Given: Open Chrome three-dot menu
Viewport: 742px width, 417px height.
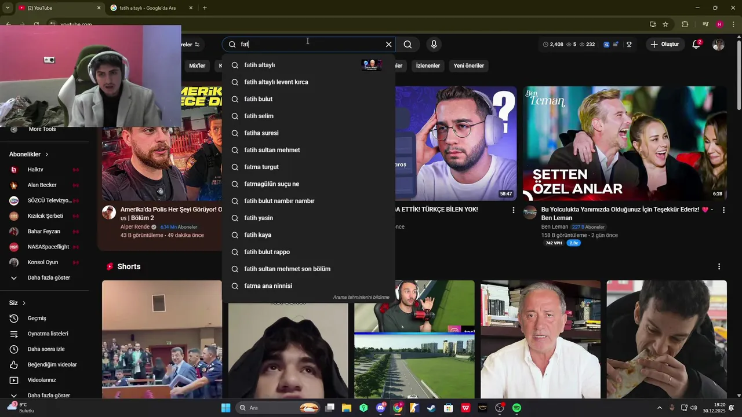Looking at the screenshot, I should [x=733, y=24].
